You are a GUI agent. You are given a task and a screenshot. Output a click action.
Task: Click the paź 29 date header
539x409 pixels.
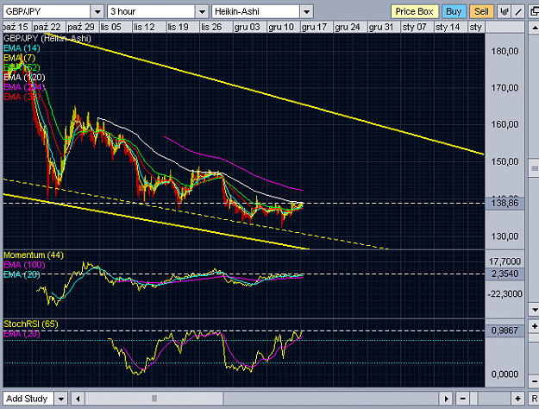click(81, 27)
